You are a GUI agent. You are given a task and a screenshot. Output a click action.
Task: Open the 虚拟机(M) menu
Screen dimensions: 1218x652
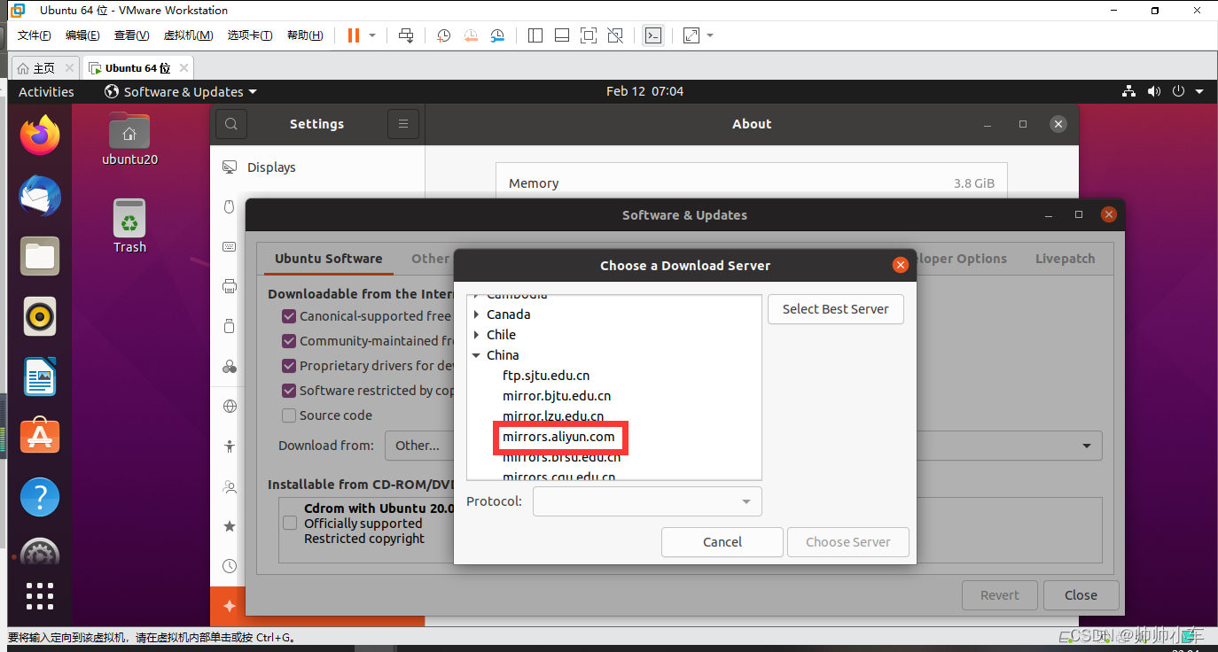tap(188, 35)
